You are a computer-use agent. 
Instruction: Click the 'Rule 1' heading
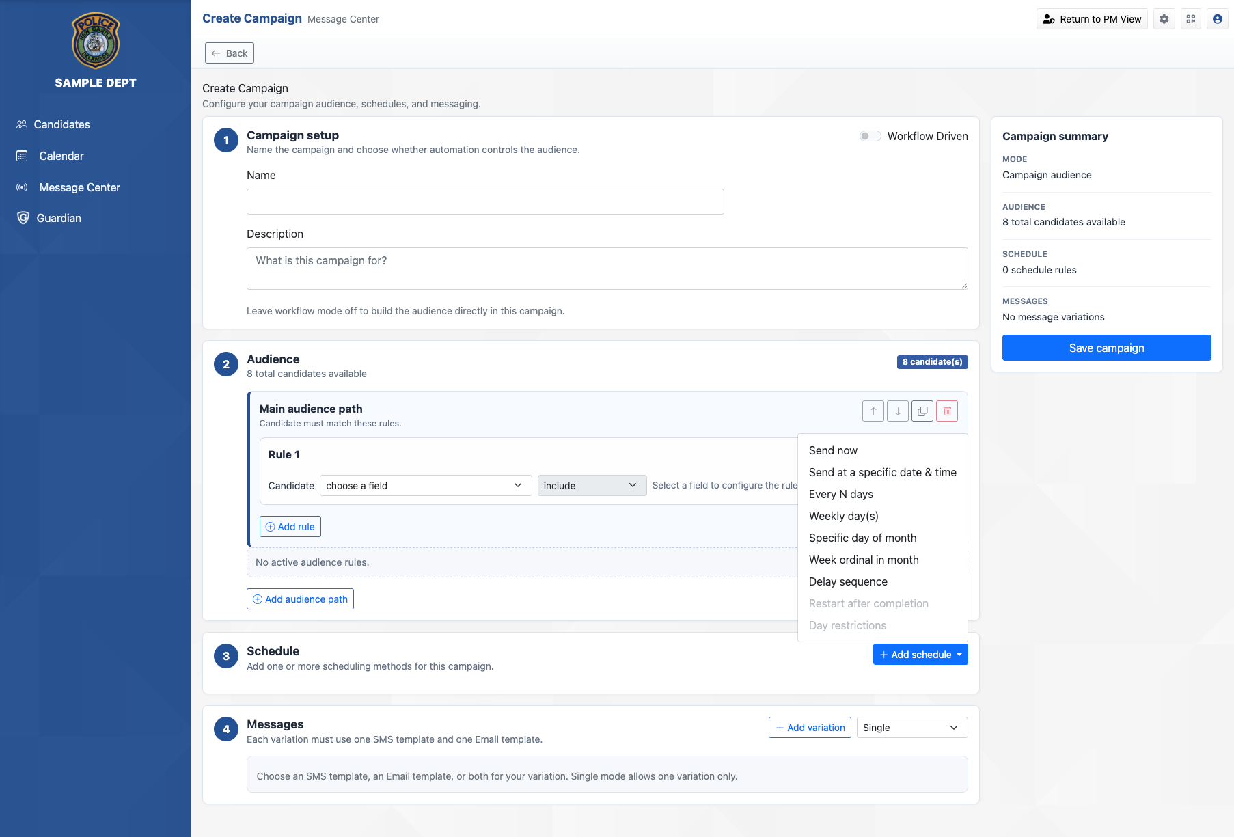pyautogui.click(x=284, y=454)
